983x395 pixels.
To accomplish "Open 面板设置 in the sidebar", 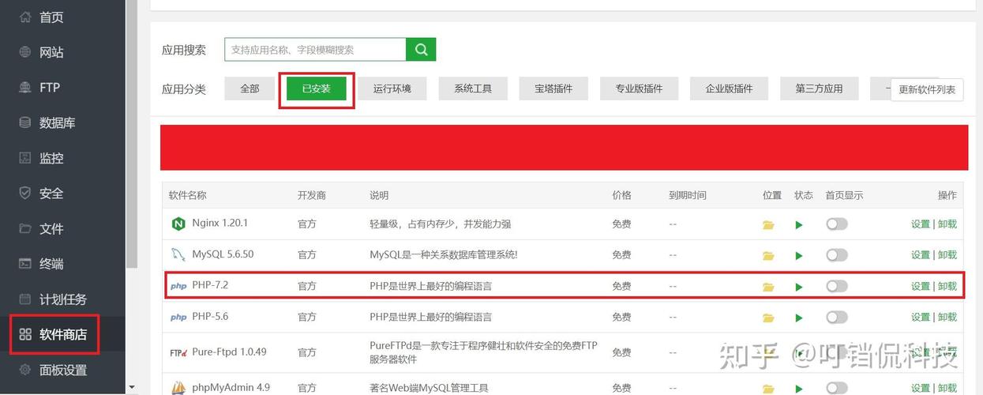I will click(63, 370).
